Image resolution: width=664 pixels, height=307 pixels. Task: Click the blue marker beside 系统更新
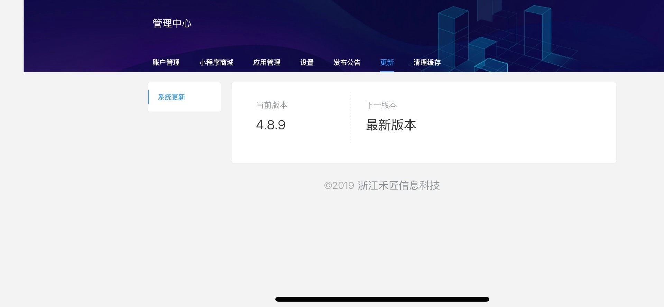[149, 97]
